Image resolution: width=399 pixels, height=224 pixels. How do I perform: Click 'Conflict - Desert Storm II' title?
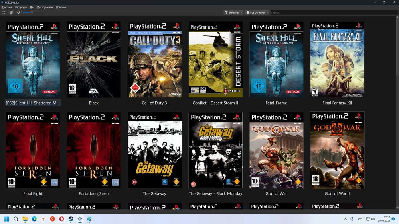coord(215,103)
